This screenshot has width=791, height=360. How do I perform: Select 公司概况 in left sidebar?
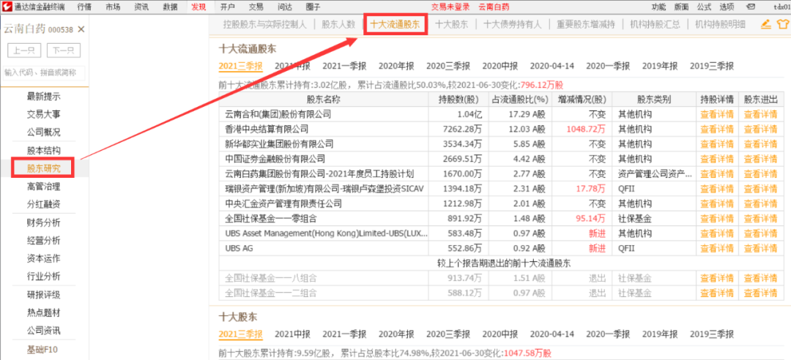pyautogui.click(x=44, y=132)
